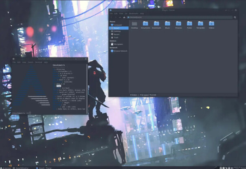Open the Downloads folder in Thunar
Viewport: 246px width, 169px height.
tap(156, 25)
